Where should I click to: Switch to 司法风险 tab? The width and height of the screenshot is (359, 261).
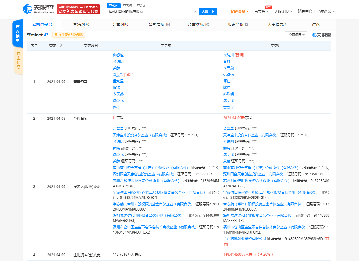(x=81, y=25)
